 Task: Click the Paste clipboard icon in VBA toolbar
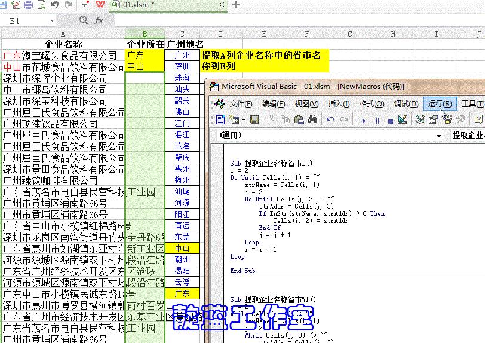pyautogui.click(x=299, y=120)
